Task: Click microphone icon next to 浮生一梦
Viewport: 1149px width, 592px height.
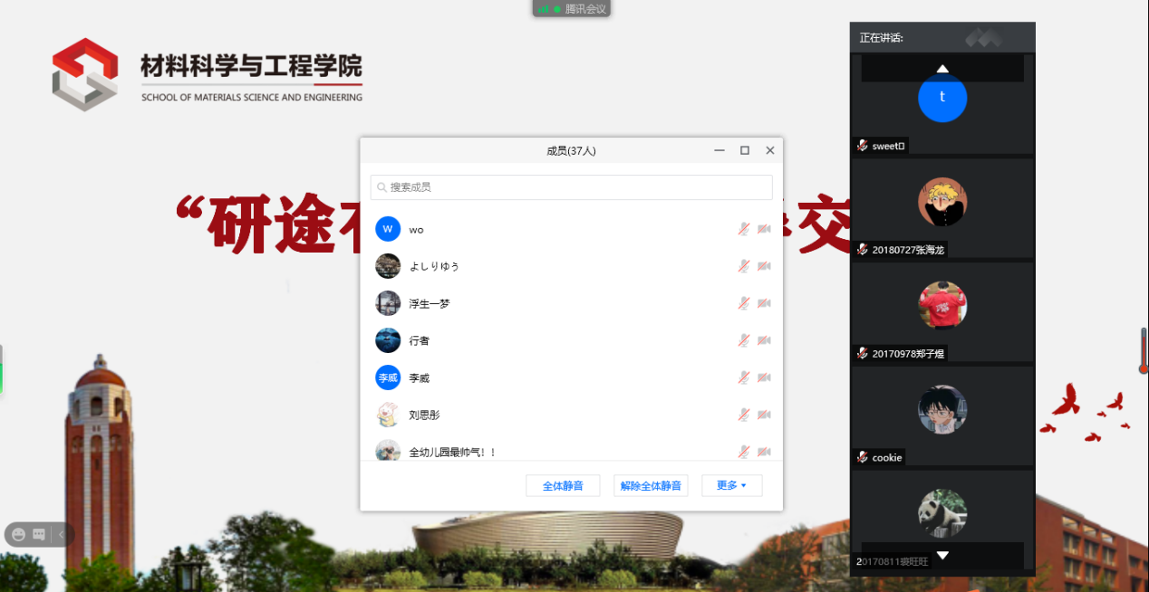Action: (743, 303)
